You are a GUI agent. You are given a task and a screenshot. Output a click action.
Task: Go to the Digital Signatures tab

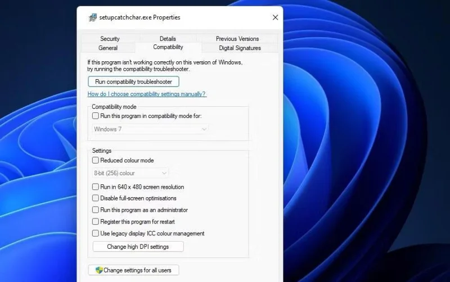(240, 48)
